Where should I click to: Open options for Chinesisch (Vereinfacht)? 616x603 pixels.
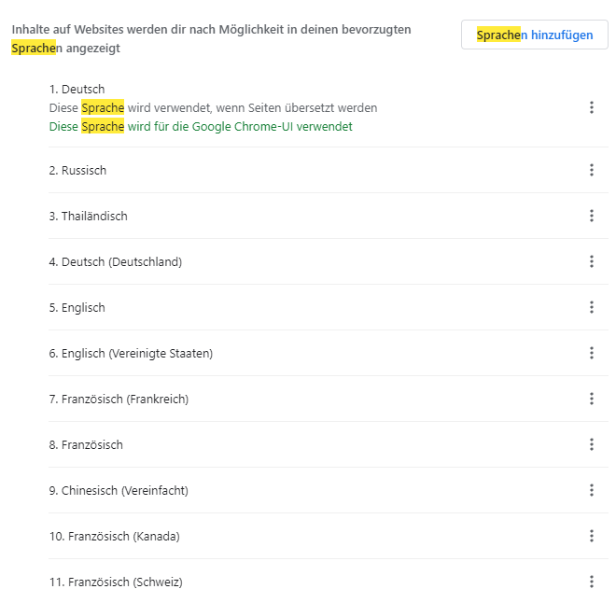(x=591, y=490)
